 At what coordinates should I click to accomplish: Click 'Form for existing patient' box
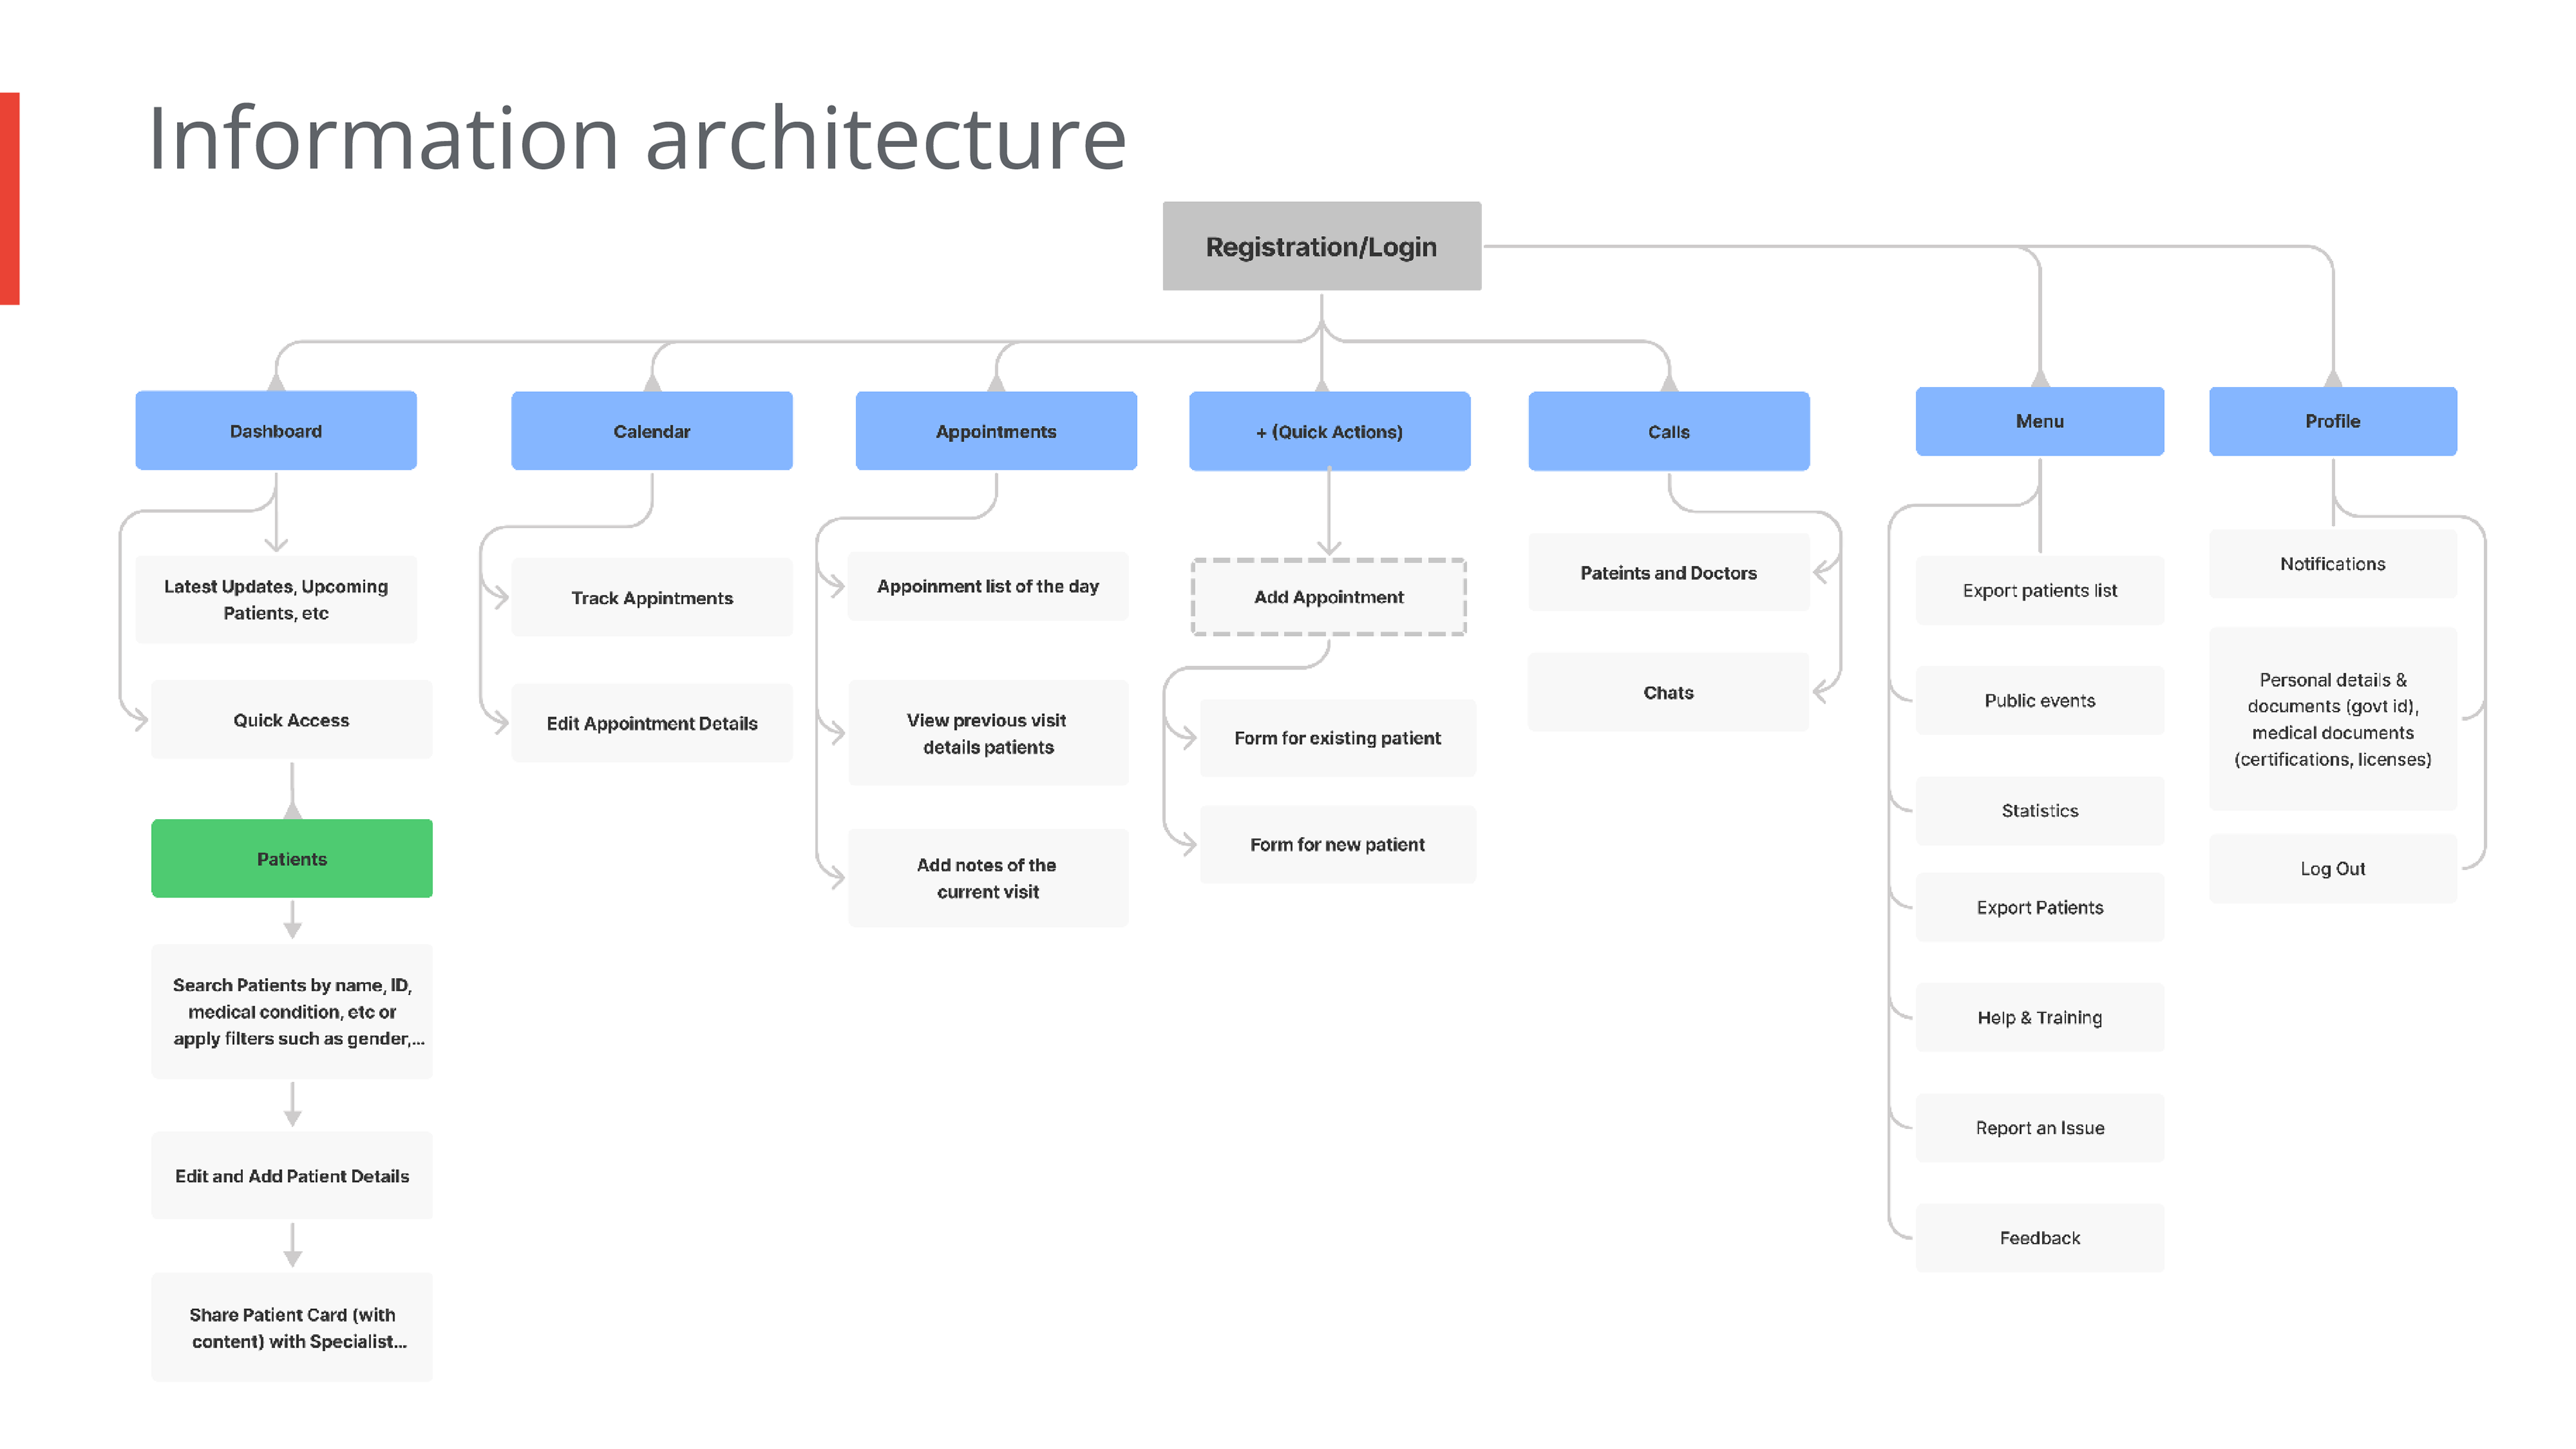(1338, 738)
